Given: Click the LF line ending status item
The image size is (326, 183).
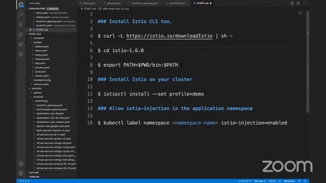Looking at the screenshot, I should coord(280,181).
